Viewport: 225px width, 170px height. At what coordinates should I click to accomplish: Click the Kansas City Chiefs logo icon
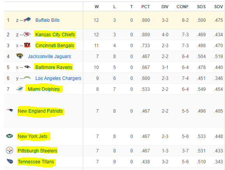click(27, 34)
